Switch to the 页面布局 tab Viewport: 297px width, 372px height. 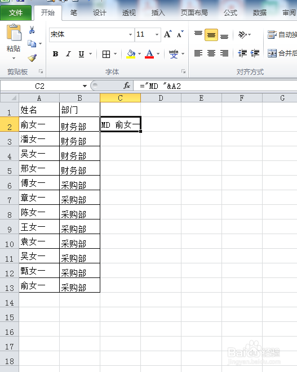coord(194,13)
